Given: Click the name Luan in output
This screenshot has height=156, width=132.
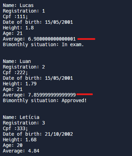Looking at the screenshot, I should (x=25, y=61).
